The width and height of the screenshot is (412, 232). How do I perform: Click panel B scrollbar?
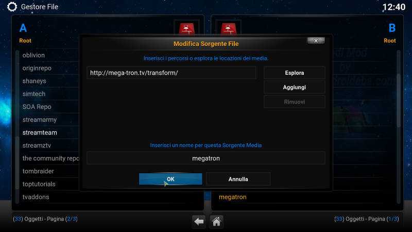(399, 126)
